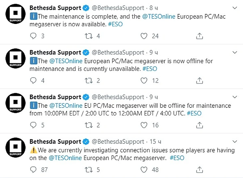Reply to the connection issues tweet
Image resolution: width=243 pixels, height=178 pixels.
33,170
